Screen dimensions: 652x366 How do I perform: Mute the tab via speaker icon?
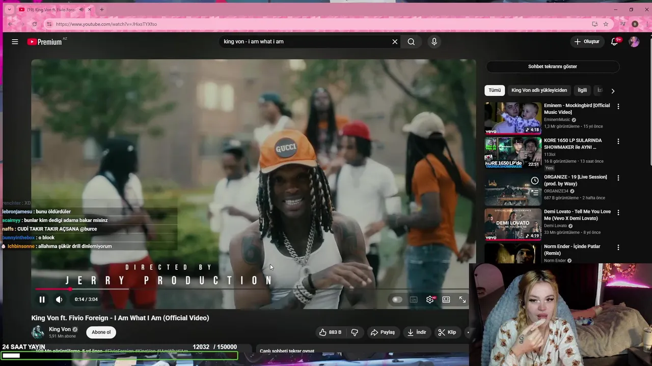(81, 10)
